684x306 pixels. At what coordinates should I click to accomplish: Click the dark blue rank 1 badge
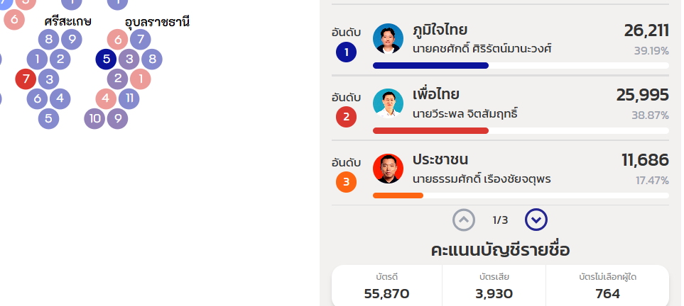pos(346,52)
